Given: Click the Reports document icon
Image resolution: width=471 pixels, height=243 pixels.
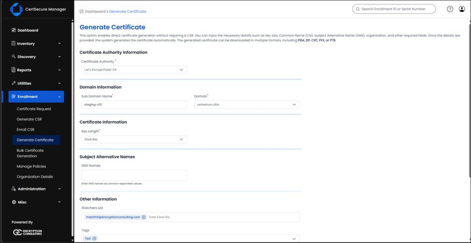Looking at the screenshot, I should click(x=13, y=70).
